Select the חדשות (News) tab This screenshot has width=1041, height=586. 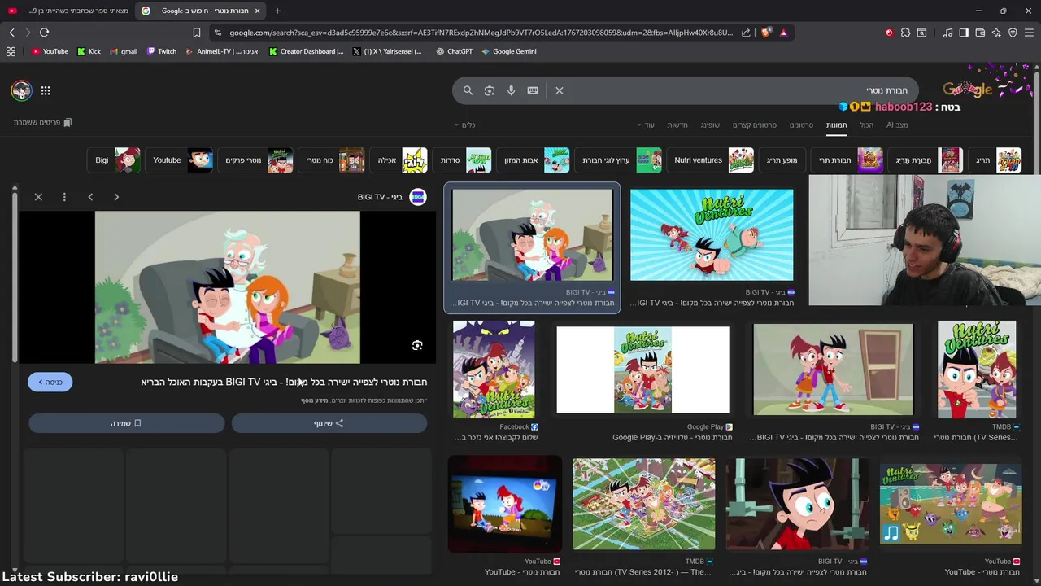point(677,125)
